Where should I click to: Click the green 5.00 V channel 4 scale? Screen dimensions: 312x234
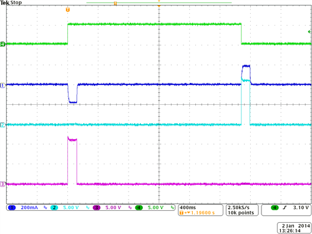(x=155, y=208)
